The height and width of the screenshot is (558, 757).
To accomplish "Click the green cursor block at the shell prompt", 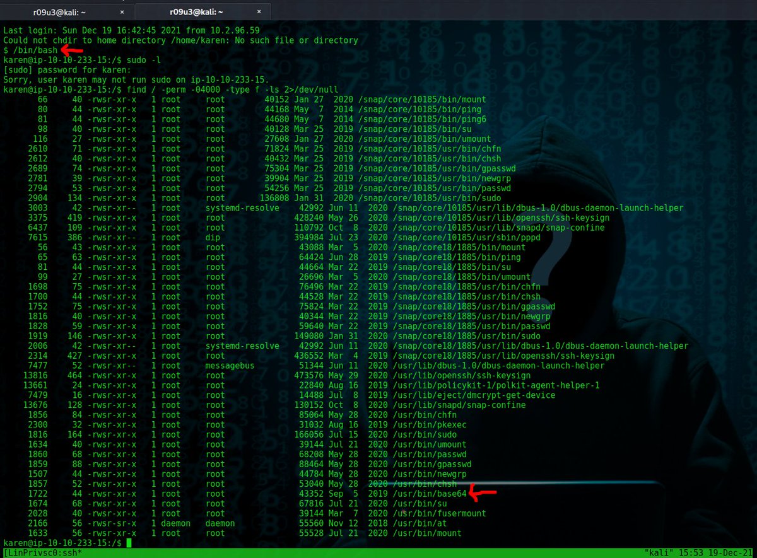I will 129,542.
